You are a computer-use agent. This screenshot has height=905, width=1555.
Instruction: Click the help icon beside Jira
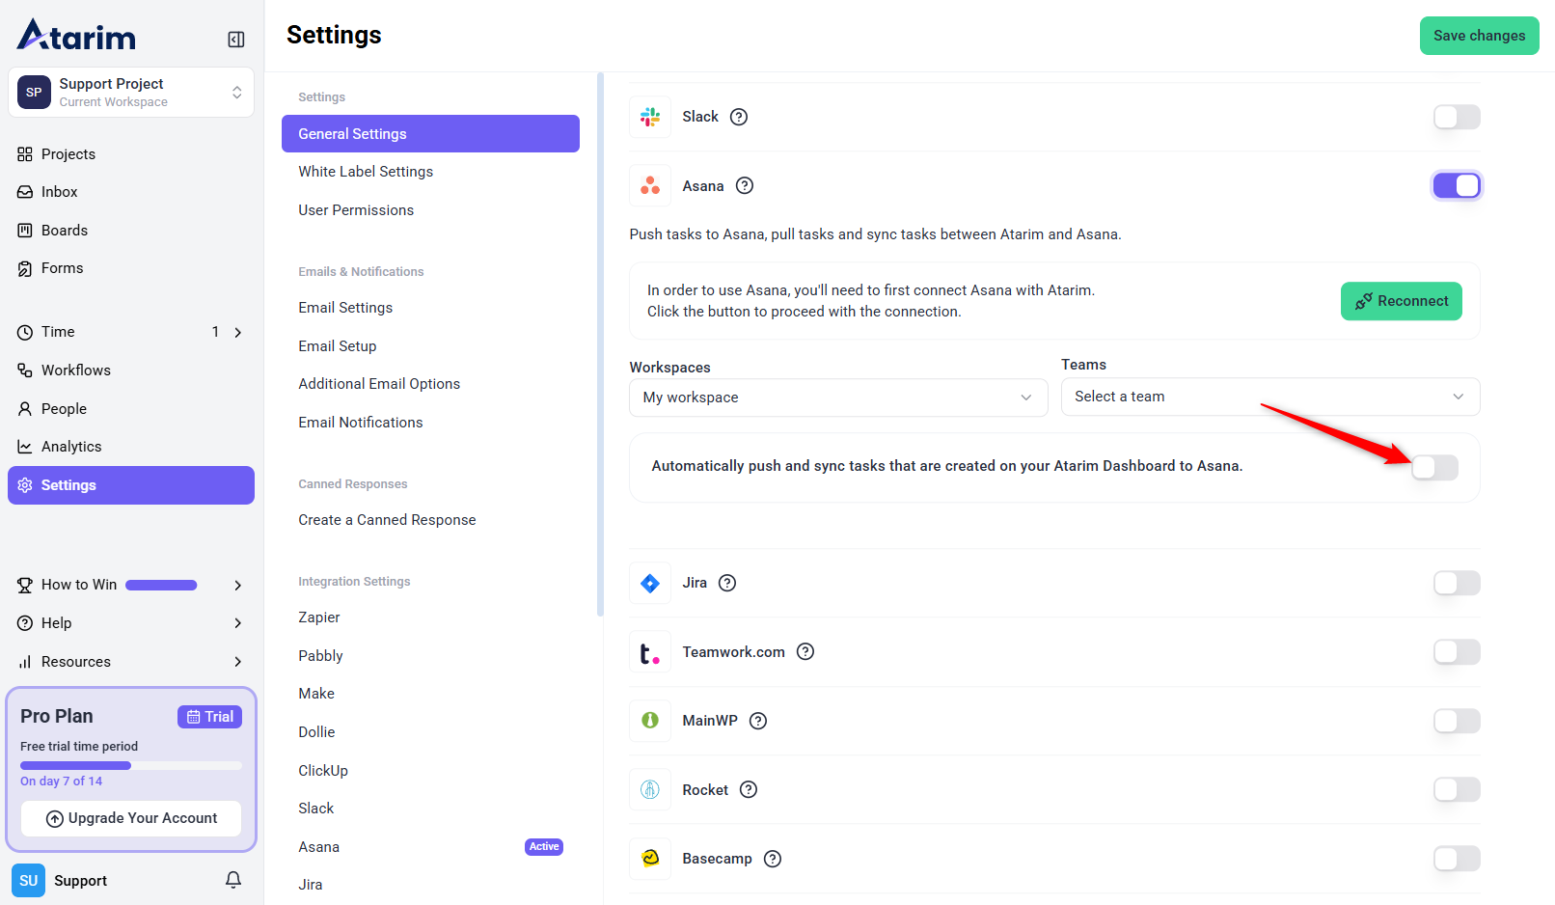(727, 583)
